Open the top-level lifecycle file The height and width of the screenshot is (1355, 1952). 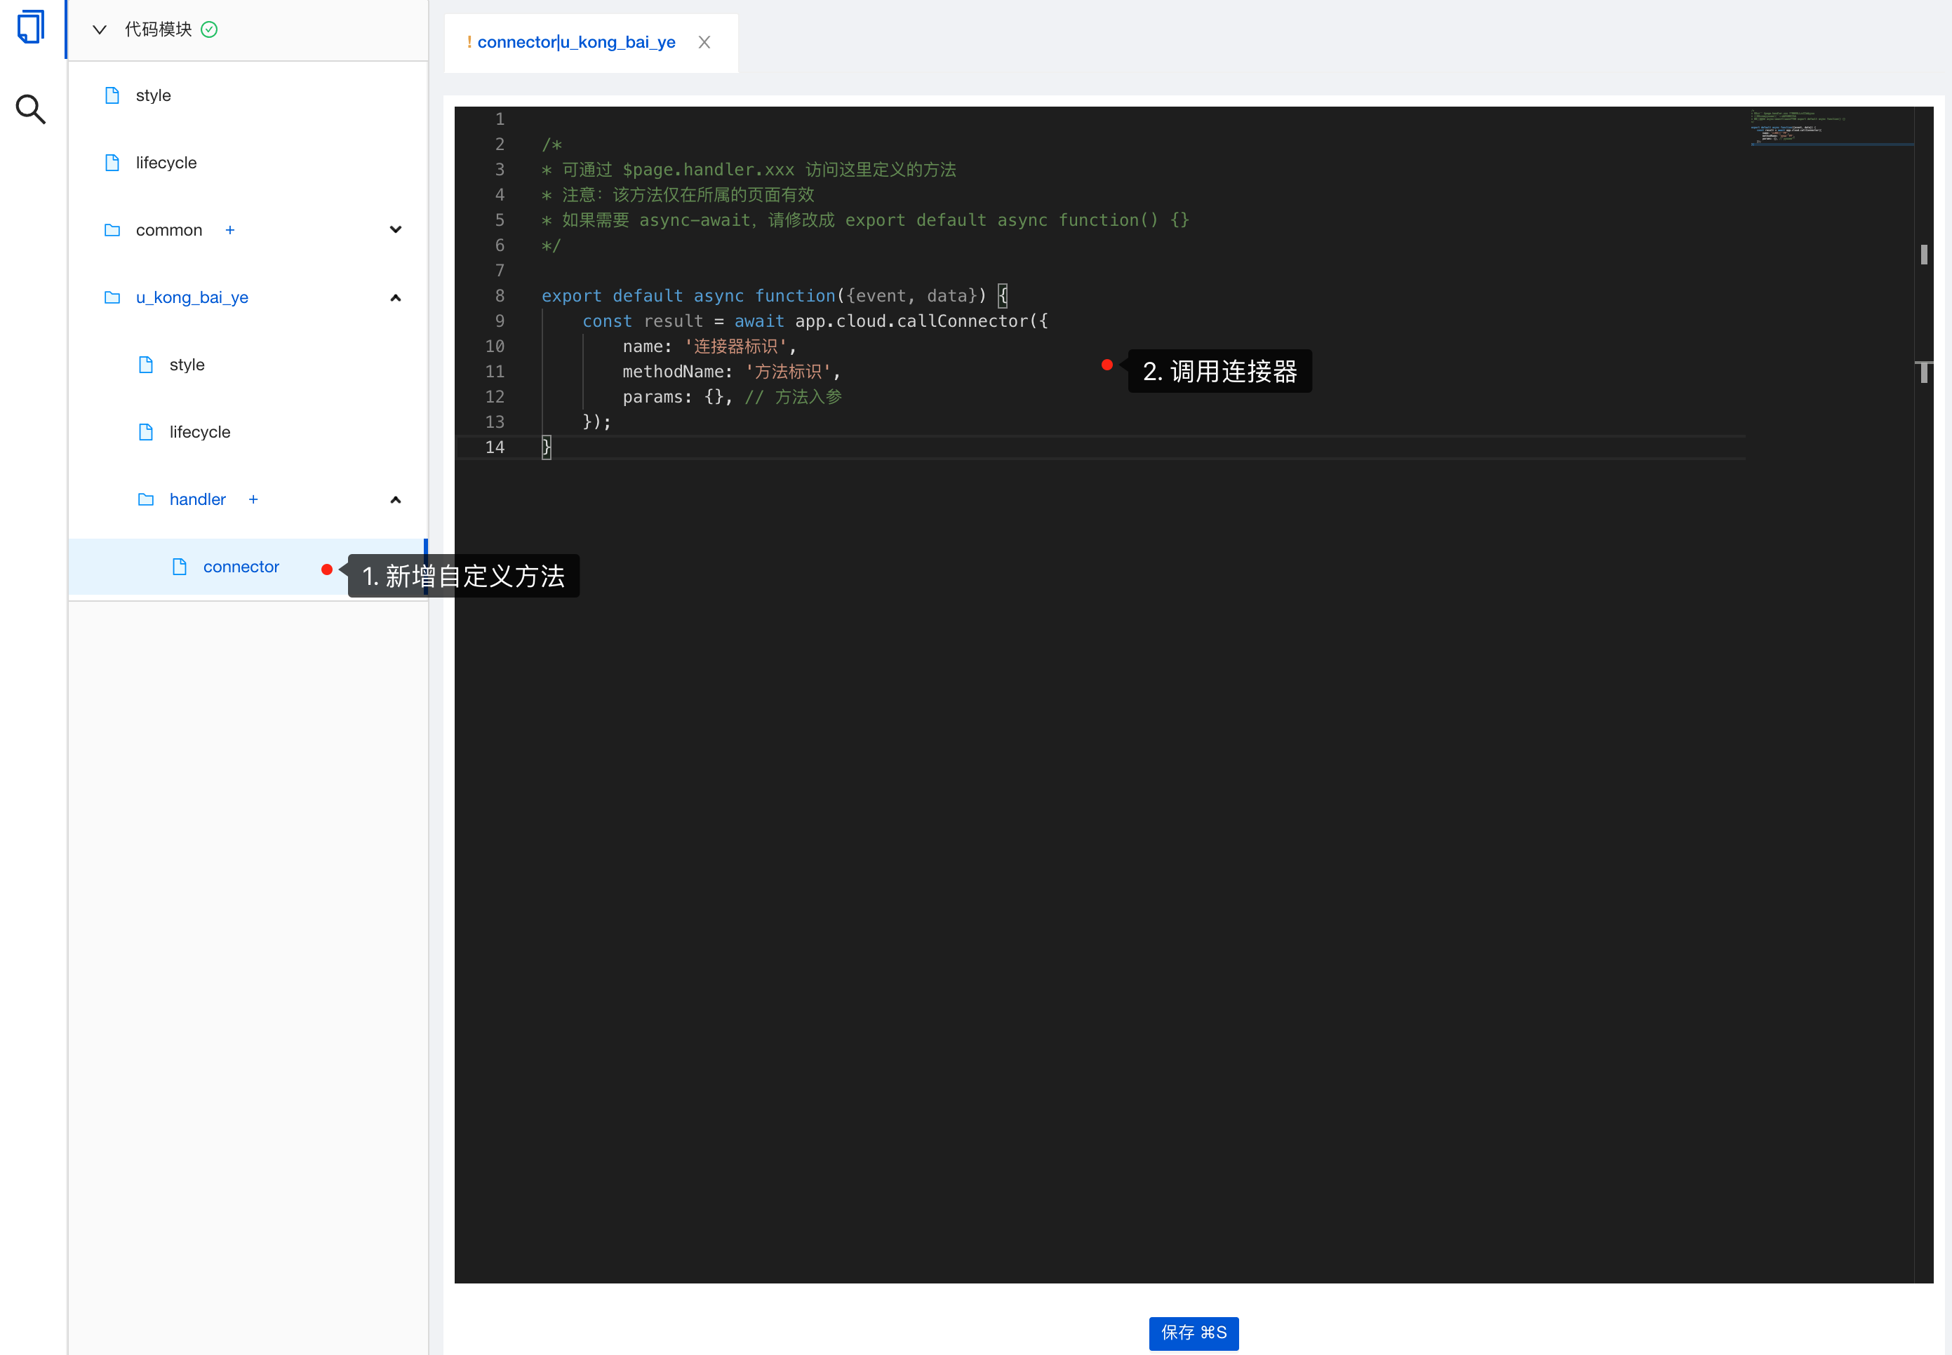[166, 163]
